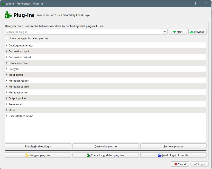Select the Conversion output row label
The width and height of the screenshot is (212, 169).
[20, 57]
